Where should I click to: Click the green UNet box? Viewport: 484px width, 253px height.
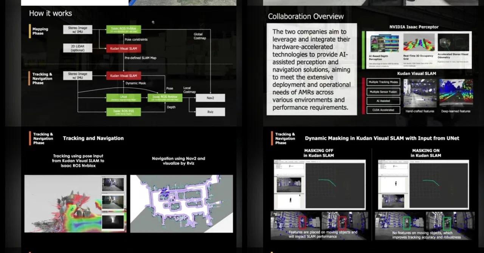click(124, 98)
